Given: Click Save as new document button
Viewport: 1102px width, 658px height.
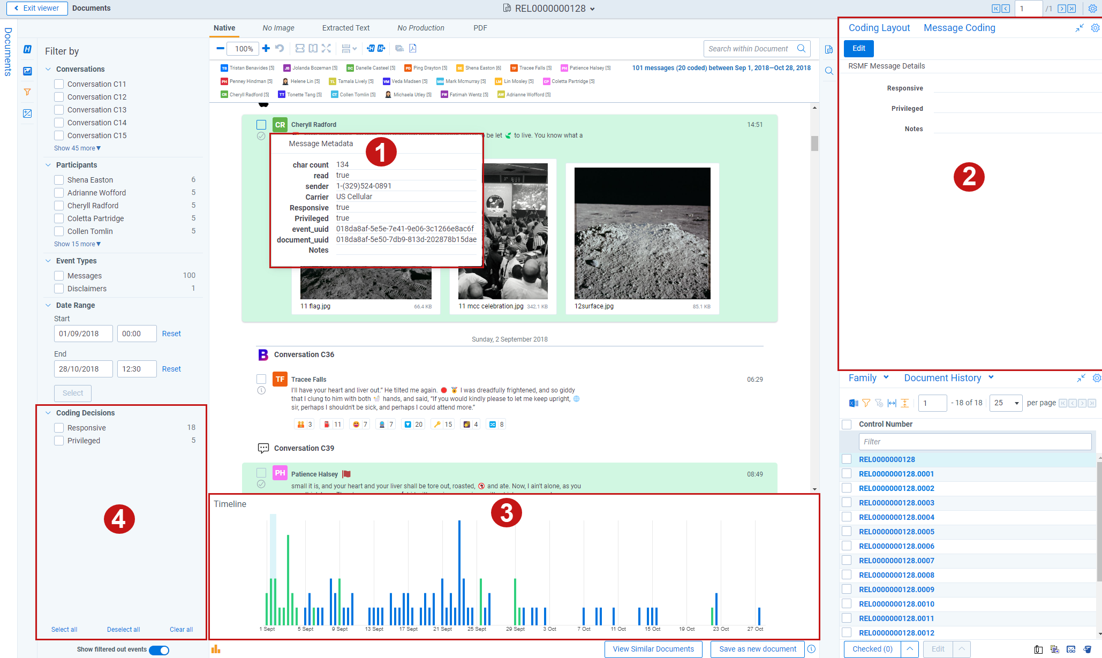Looking at the screenshot, I should tap(758, 649).
